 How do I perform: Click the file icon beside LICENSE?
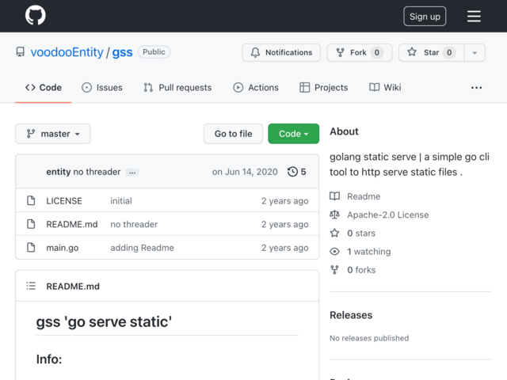coord(31,200)
